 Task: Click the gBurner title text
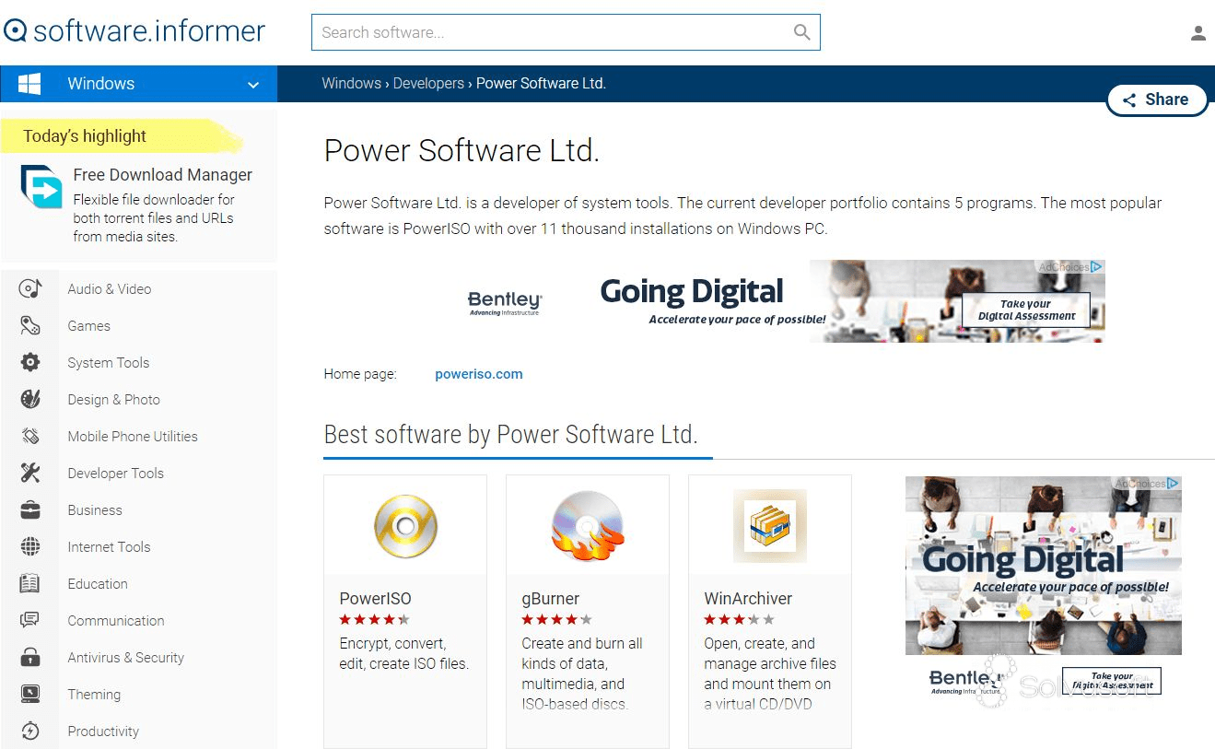point(551,599)
